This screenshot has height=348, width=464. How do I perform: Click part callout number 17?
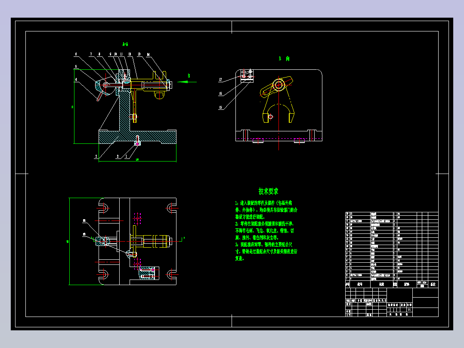[220, 80]
